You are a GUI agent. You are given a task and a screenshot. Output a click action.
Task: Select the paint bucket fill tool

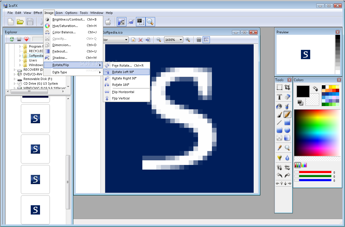coord(279,107)
